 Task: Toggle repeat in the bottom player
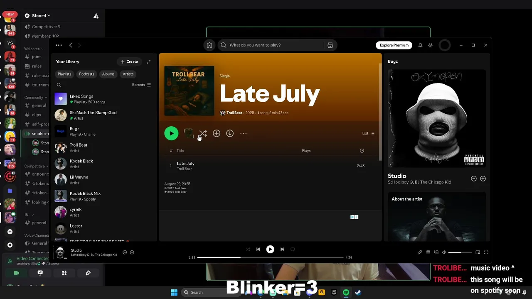(293, 249)
